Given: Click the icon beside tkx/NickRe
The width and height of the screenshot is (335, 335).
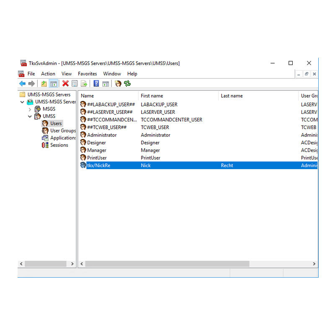Looking at the screenshot, I should click(83, 165).
